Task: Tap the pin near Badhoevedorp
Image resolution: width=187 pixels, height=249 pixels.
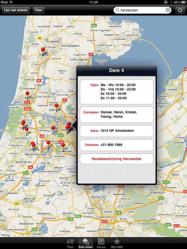Action: [x=48, y=143]
